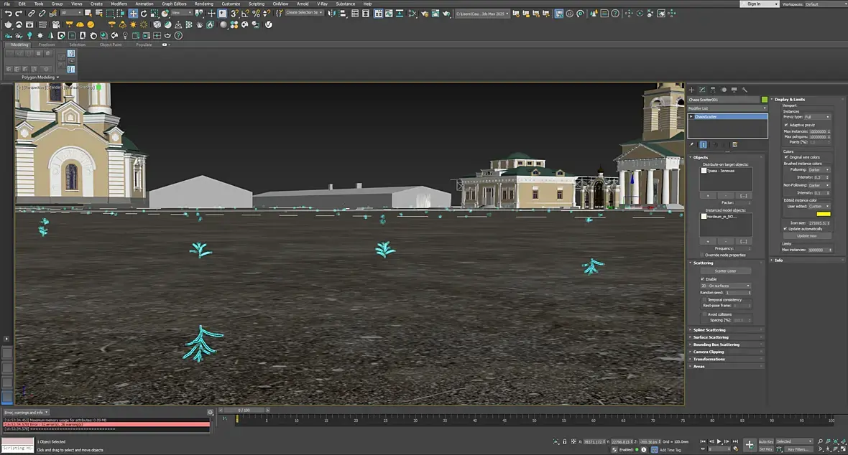The height and width of the screenshot is (455, 848).
Task: Toggle the Adaptive previz checkbox
Action: 786,124
